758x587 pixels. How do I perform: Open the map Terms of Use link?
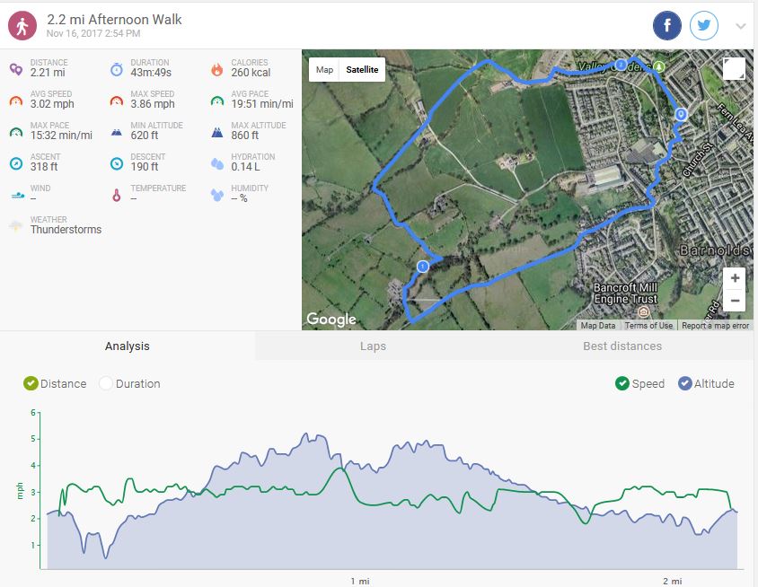648,326
